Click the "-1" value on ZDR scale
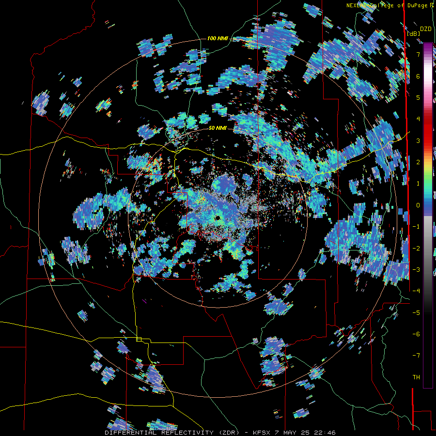Image resolution: width=436 pixels, height=436 pixels. click(416, 227)
